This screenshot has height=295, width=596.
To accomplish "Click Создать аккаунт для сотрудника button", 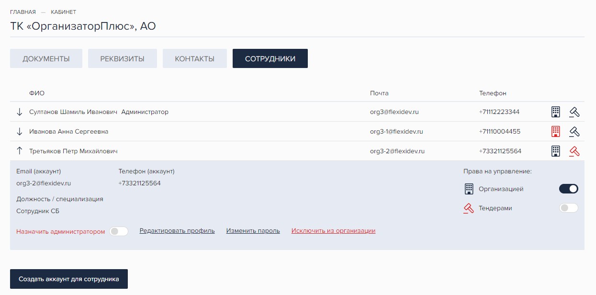I will coord(69,279).
